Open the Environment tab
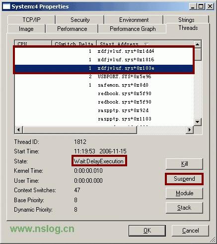The height and width of the screenshot is (244, 217). (134, 19)
